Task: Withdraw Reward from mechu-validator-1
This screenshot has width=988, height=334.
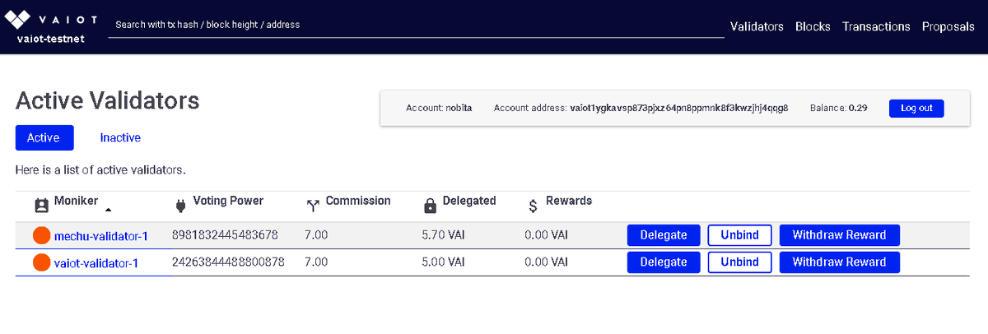Action: click(839, 235)
